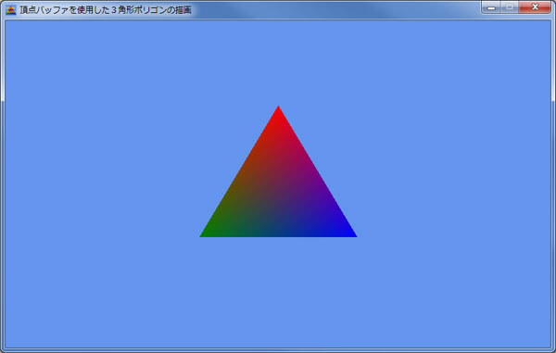Minimize the triangle polygon window
556x353 pixels.
[x=491, y=7]
